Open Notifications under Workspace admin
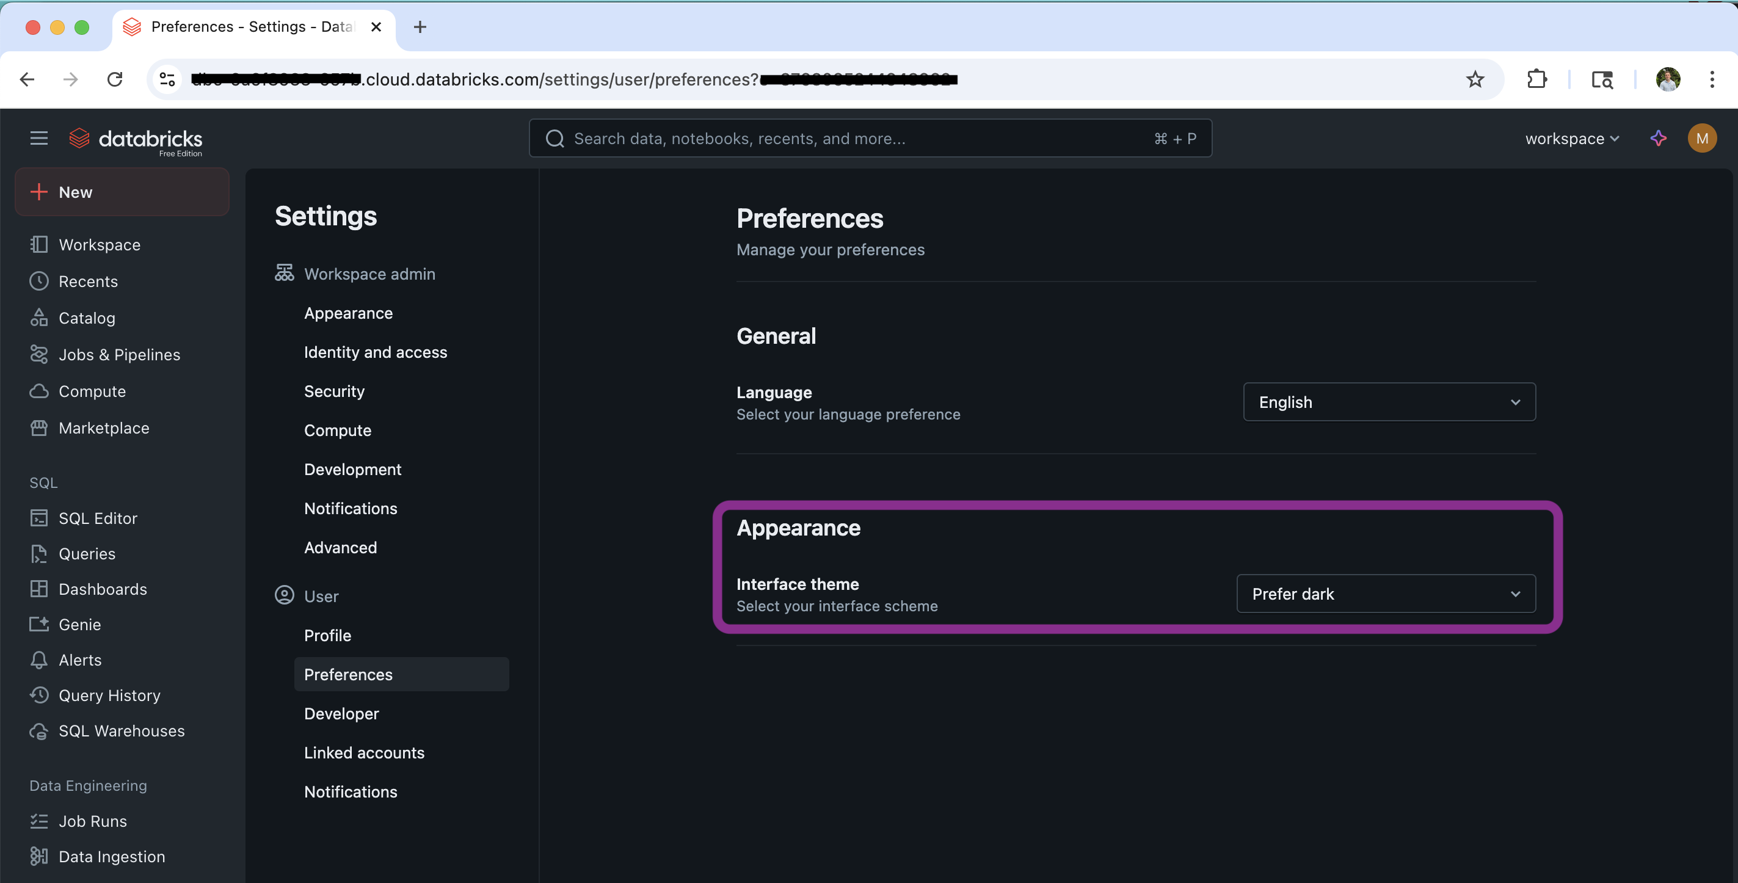The height and width of the screenshot is (883, 1738). 350,509
